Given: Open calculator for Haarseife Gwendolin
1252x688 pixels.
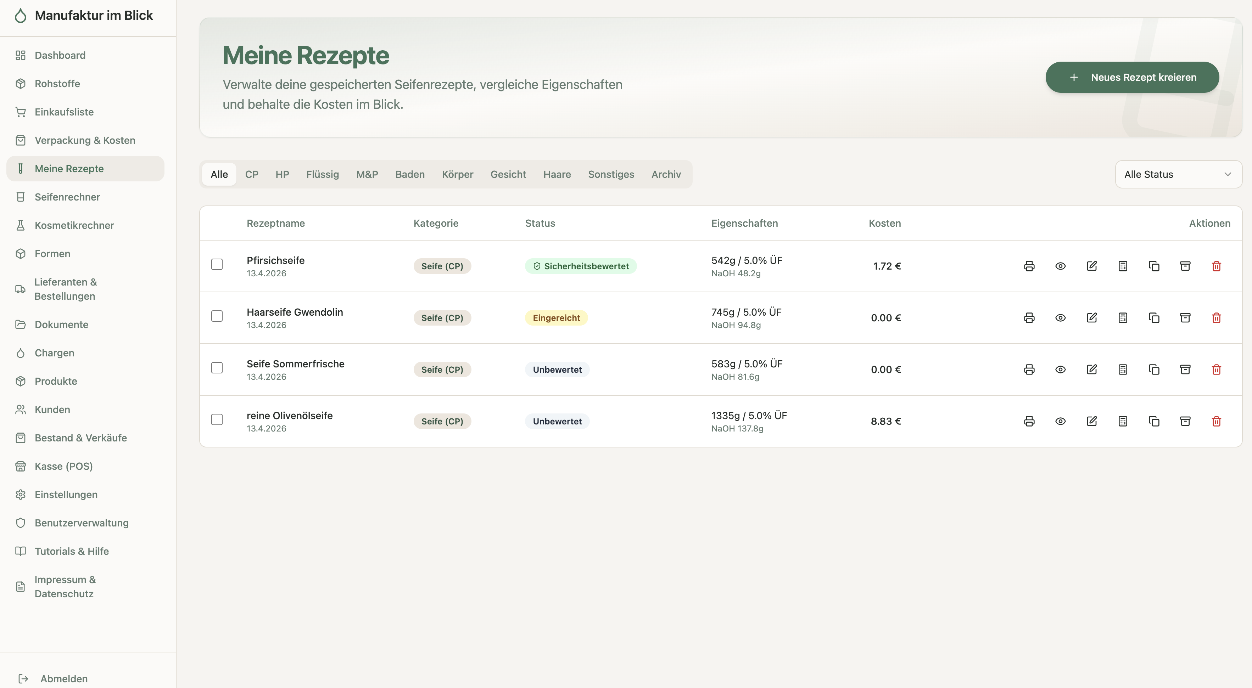Looking at the screenshot, I should [1123, 318].
